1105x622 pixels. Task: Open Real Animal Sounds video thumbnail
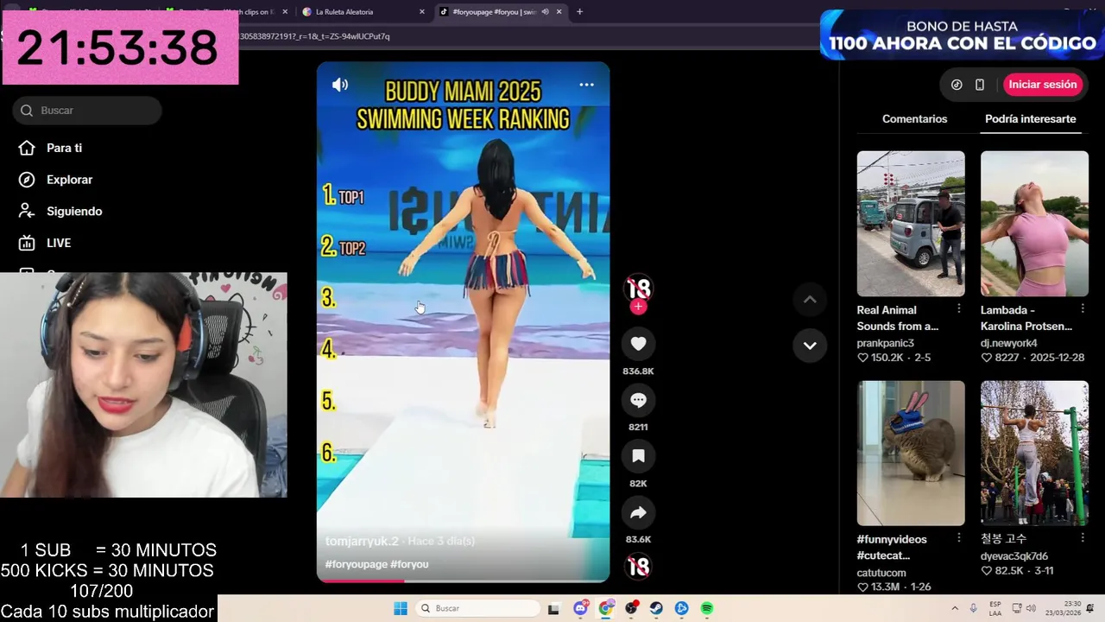911,224
